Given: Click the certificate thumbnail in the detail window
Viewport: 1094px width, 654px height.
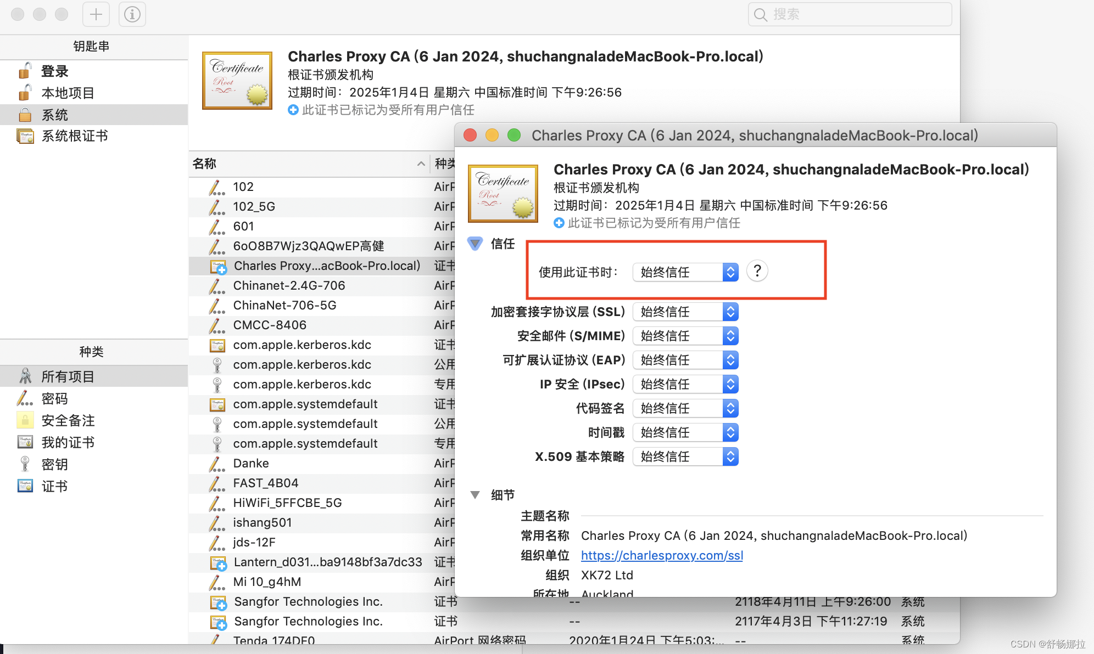Looking at the screenshot, I should [503, 193].
